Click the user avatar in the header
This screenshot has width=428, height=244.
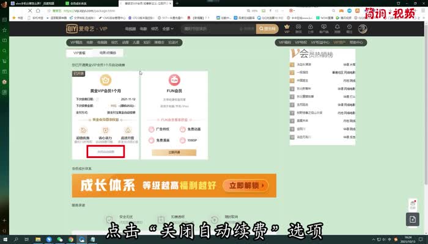362,29
